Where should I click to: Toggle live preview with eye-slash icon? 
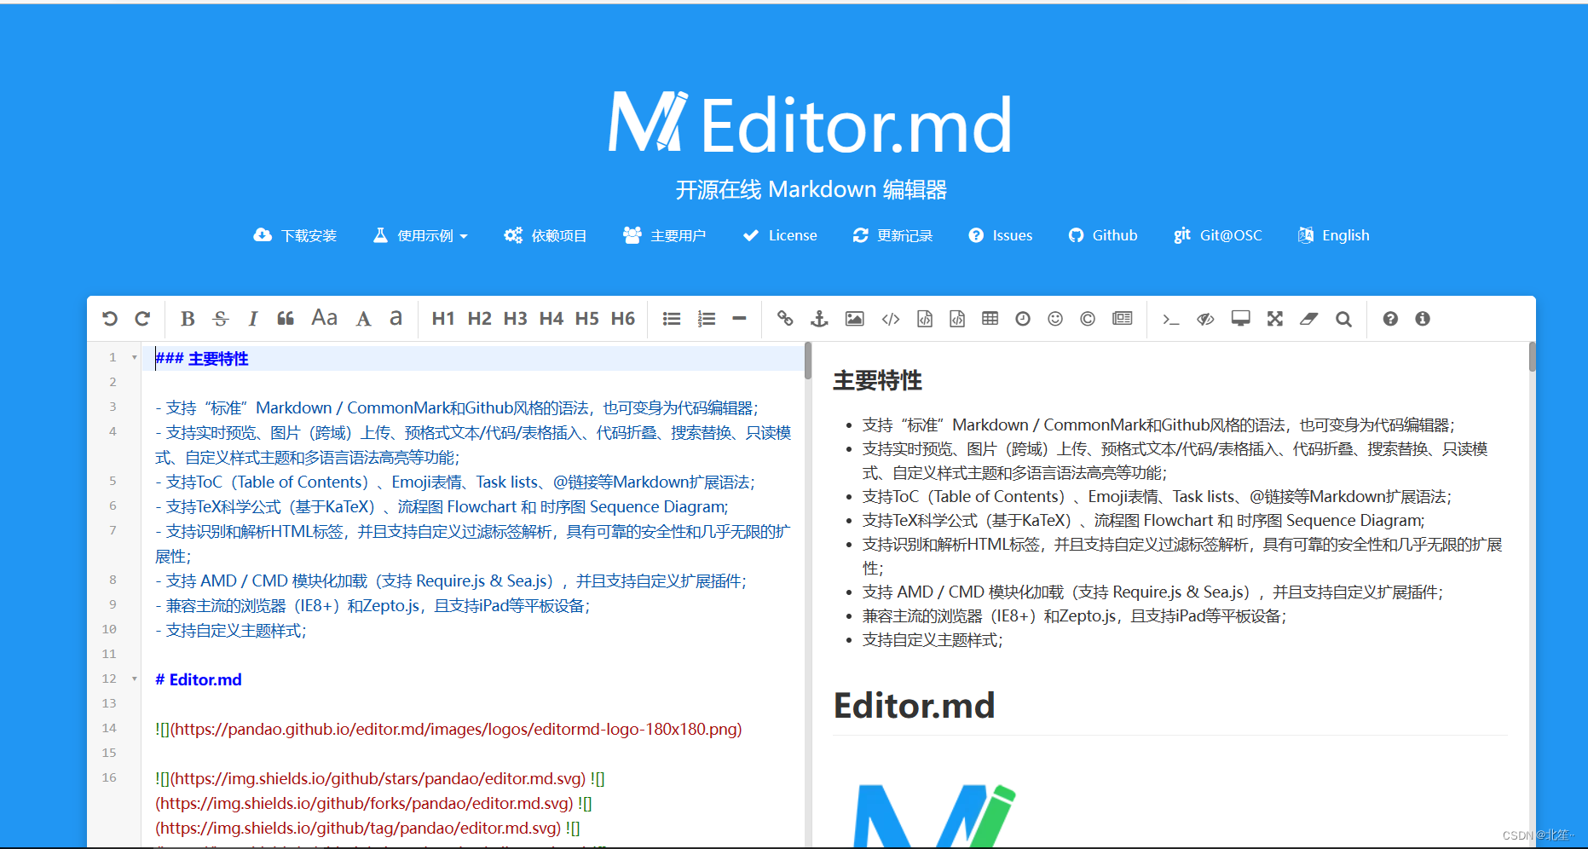(x=1205, y=319)
